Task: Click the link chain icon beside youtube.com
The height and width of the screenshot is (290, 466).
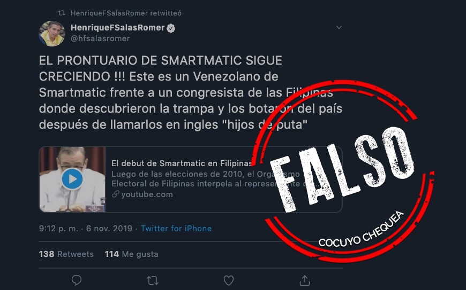Action: coord(115,194)
